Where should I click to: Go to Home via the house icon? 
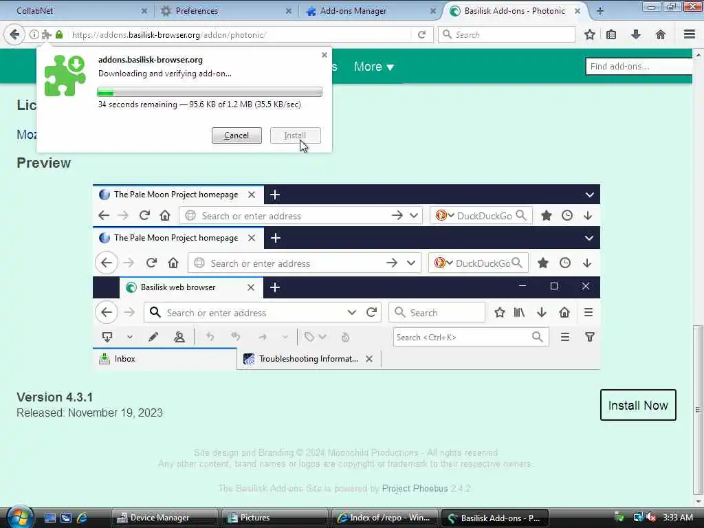pyautogui.click(x=661, y=34)
